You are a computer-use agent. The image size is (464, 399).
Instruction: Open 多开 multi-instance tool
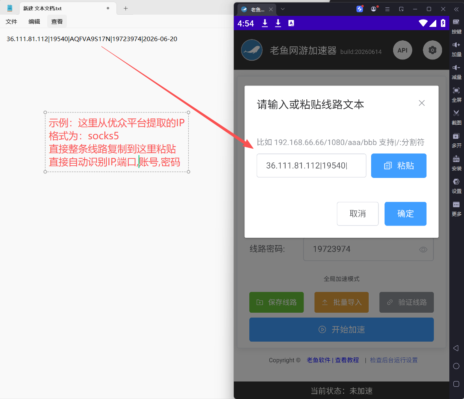[456, 140]
